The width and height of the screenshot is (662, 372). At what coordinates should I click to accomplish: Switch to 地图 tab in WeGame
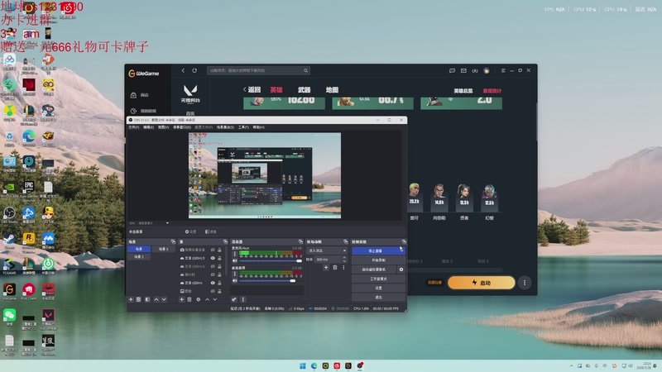pos(332,90)
